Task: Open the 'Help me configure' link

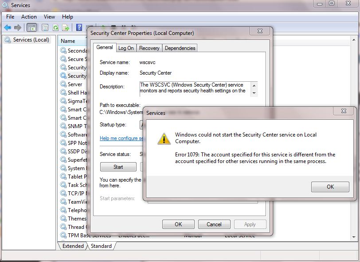Action: click(x=121, y=138)
